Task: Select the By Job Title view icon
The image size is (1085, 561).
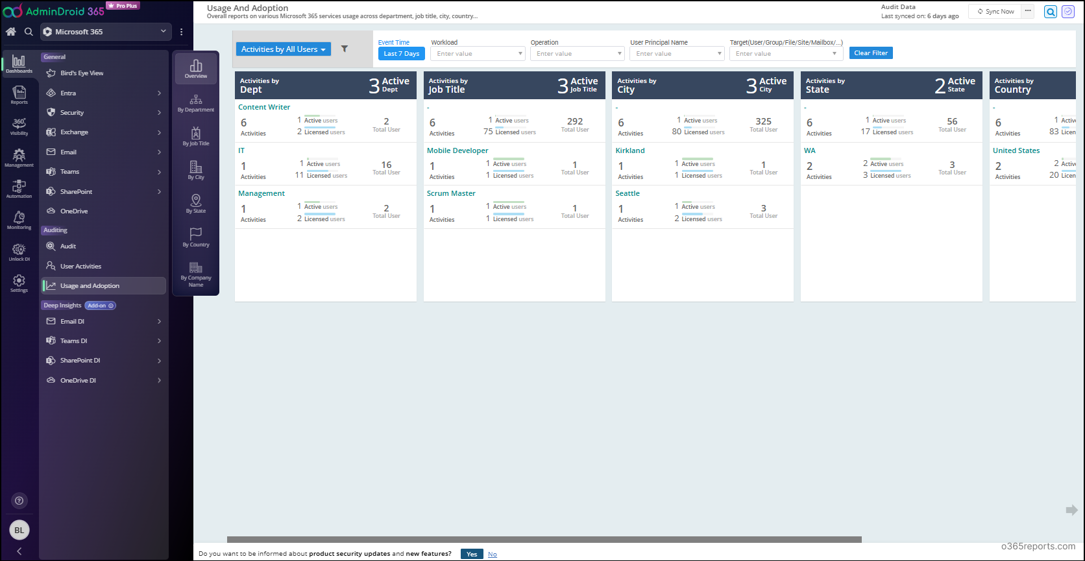Action: pos(196,137)
